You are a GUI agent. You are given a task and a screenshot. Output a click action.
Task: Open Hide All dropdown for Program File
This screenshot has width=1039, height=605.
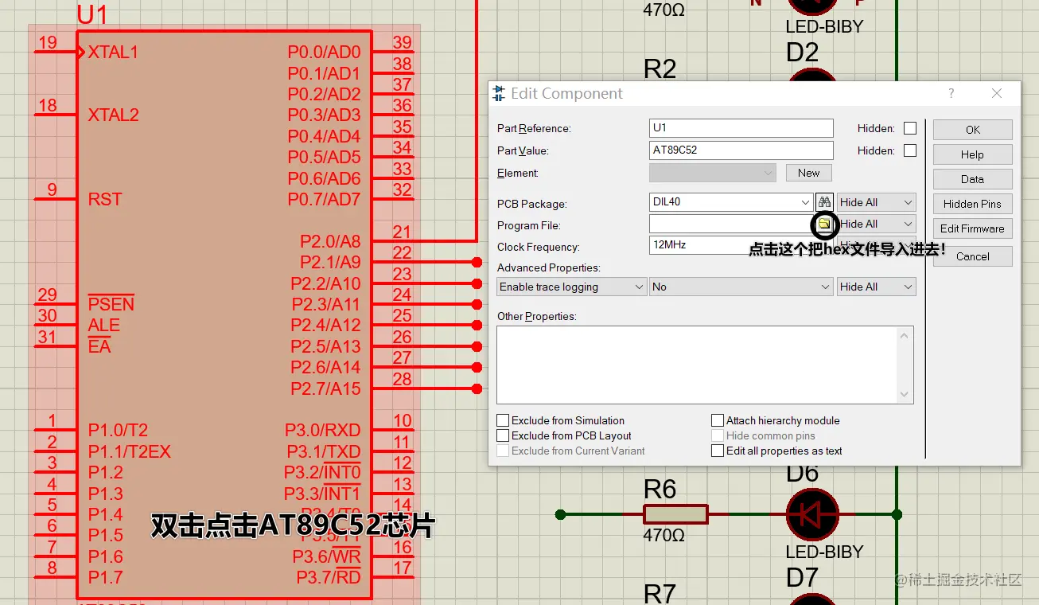pyautogui.click(x=876, y=224)
